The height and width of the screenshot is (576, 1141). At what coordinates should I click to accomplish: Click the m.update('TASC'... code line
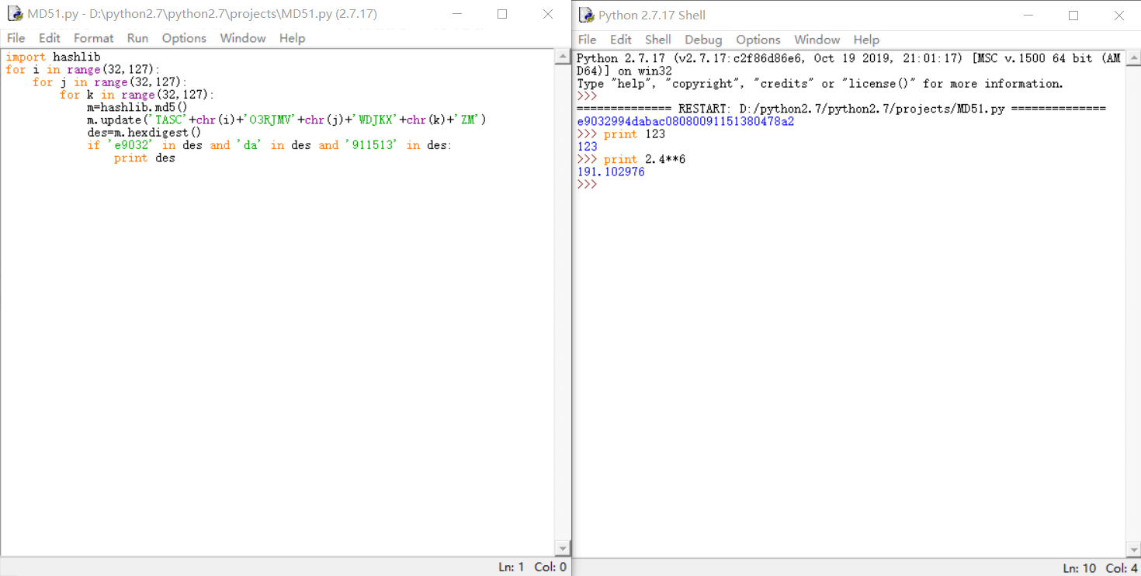coord(286,120)
